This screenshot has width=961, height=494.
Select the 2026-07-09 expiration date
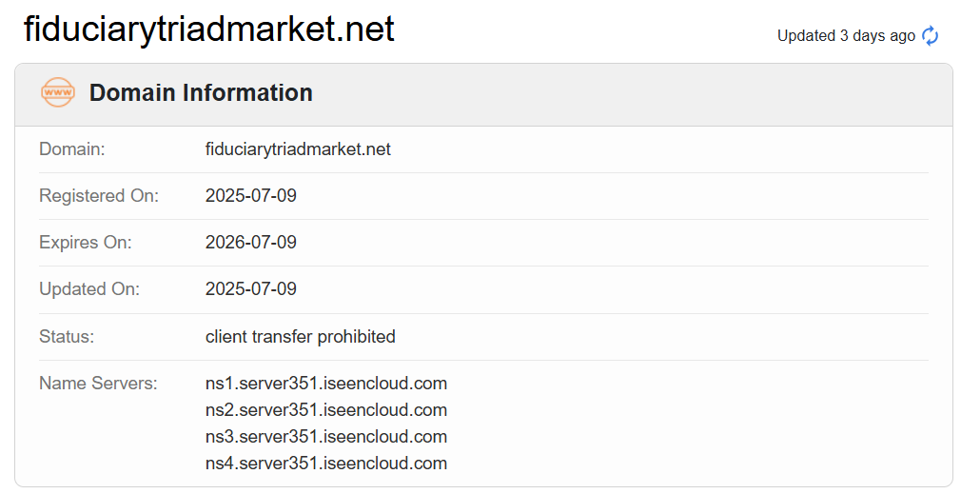[251, 243]
